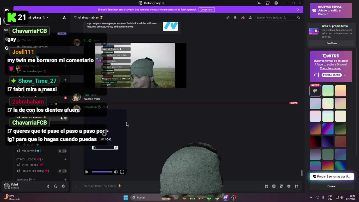This screenshot has height=202, width=359.
Task: Click Desactivar to disable Streamer mode
Action: (207, 10)
